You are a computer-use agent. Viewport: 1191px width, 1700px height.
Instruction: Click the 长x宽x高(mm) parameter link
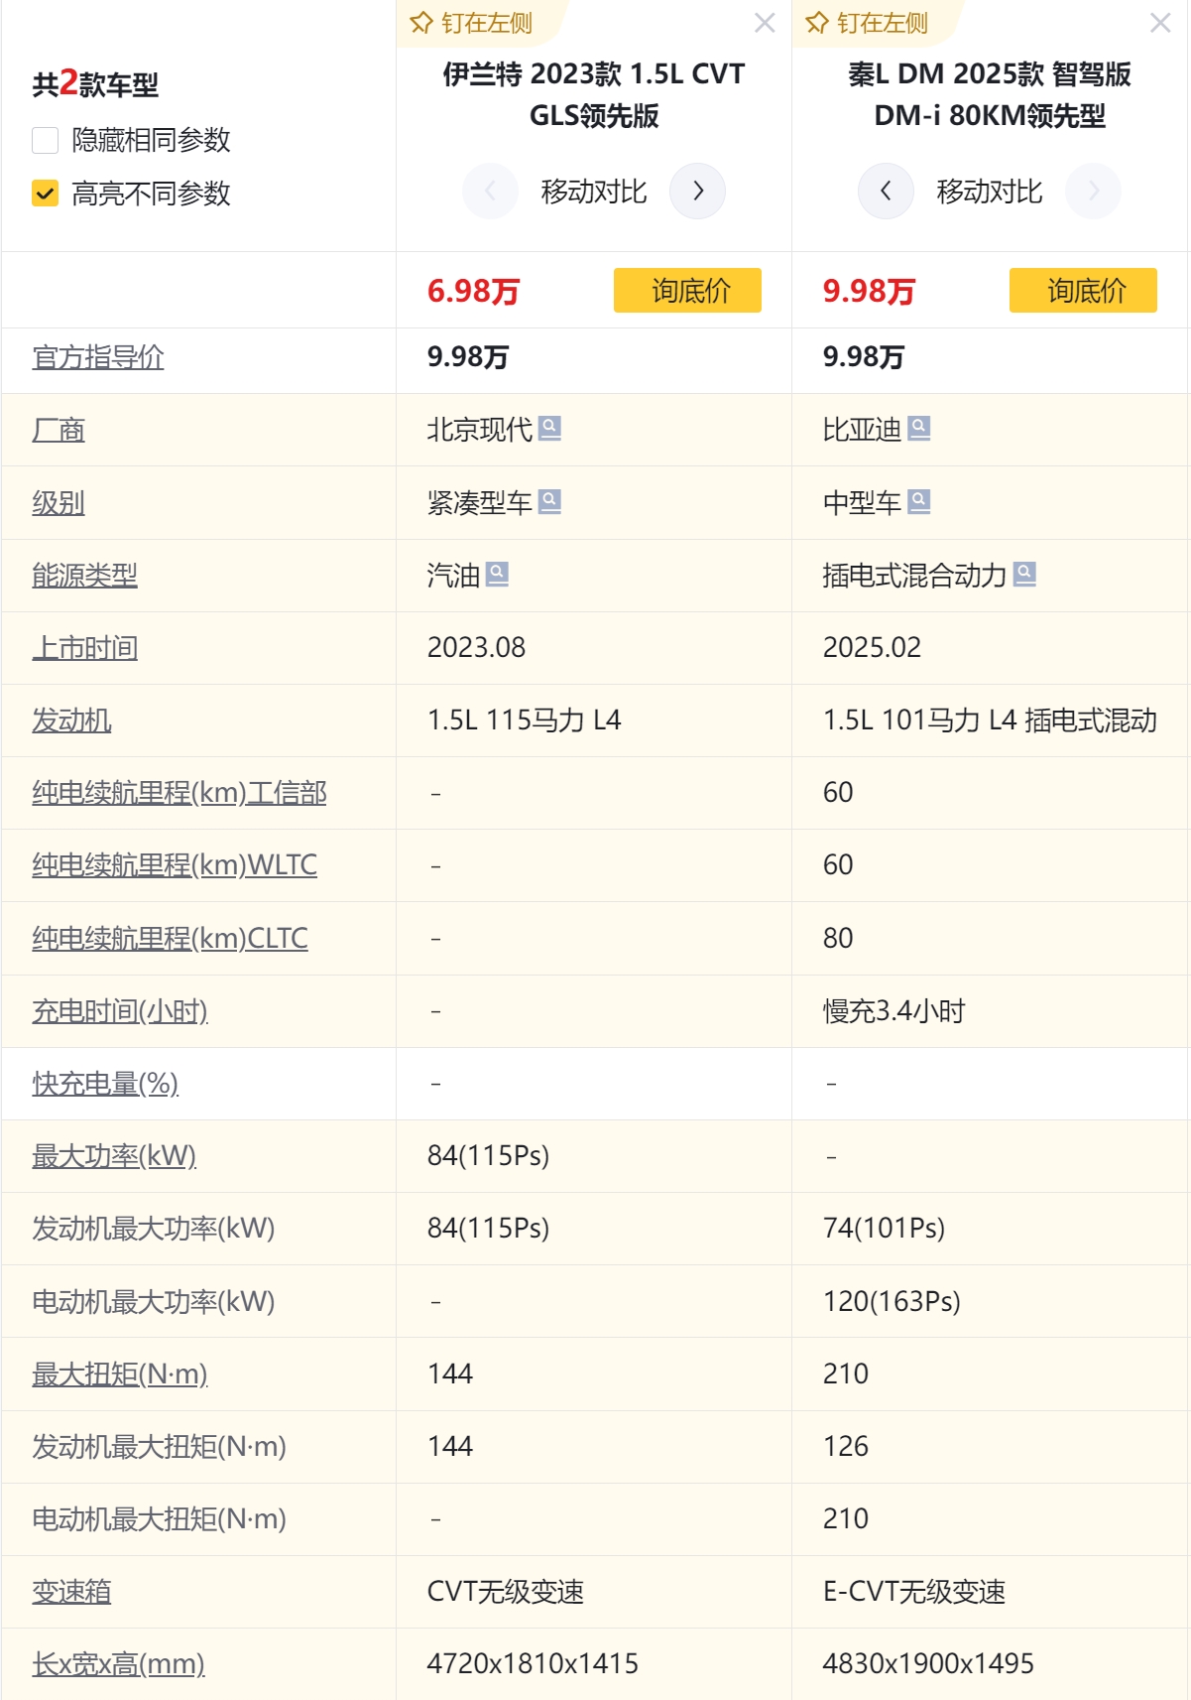coord(118,1664)
